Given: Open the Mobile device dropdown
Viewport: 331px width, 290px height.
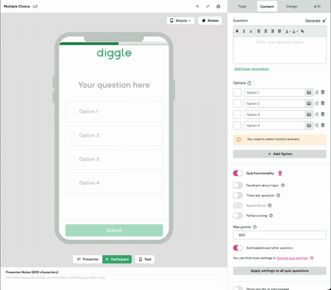Looking at the screenshot, I should 180,21.
